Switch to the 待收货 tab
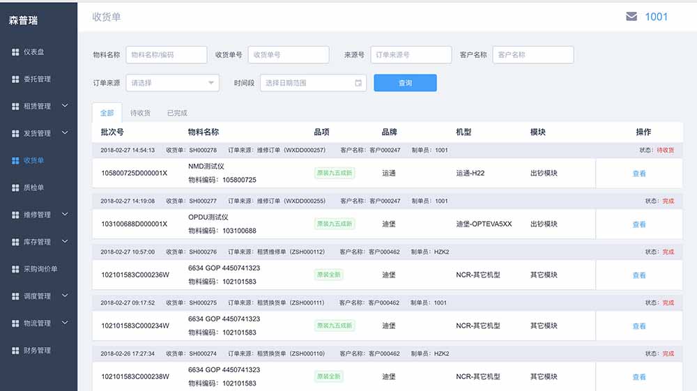 coord(140,113)
